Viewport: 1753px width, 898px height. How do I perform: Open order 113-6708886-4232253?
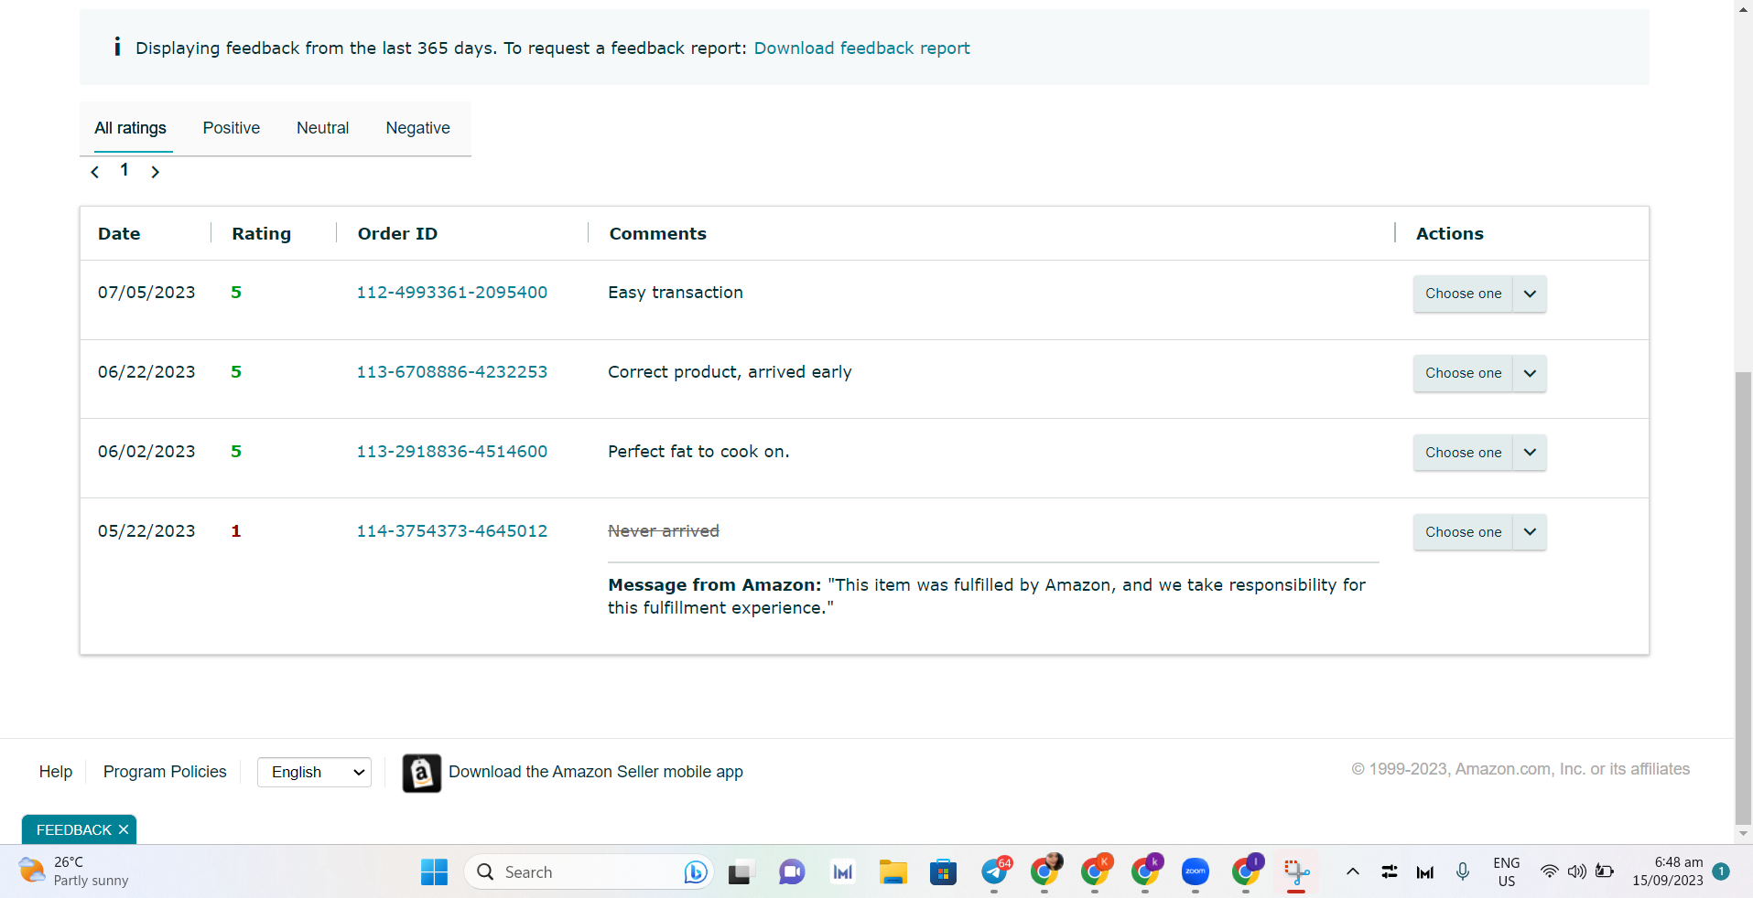coord(452,372)
